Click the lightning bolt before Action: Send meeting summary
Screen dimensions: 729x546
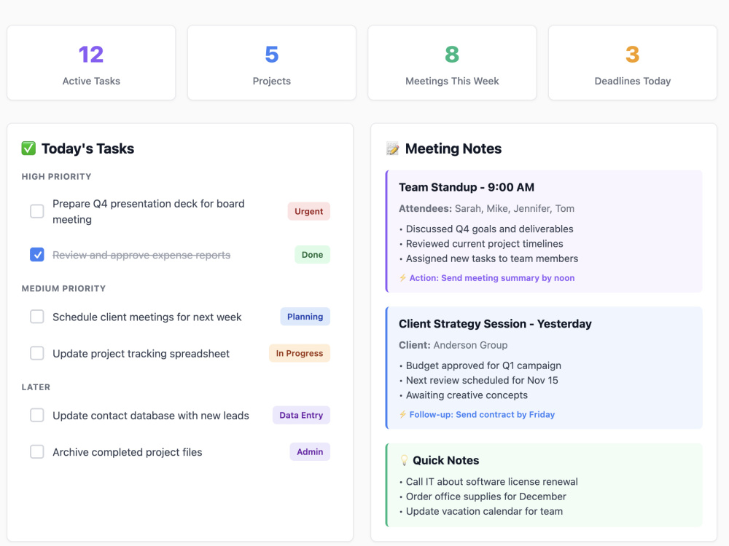pyautogui.click(x=402, y=277)
